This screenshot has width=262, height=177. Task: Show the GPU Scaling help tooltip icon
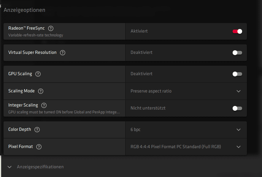click(38, 74)
